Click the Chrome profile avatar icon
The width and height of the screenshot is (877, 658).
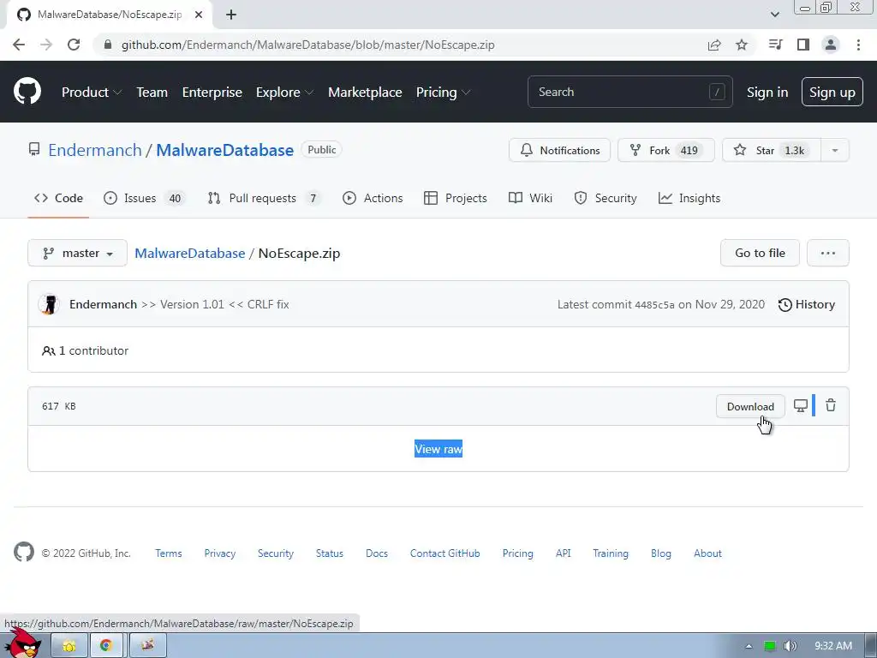point(831,45)
